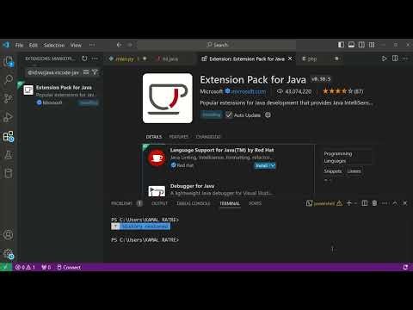Kill the terminal with trash icon
Screen dimensions: 413x310
point(374,203)
